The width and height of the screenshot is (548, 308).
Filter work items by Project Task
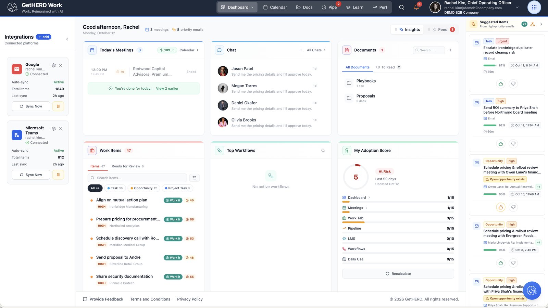177,188
